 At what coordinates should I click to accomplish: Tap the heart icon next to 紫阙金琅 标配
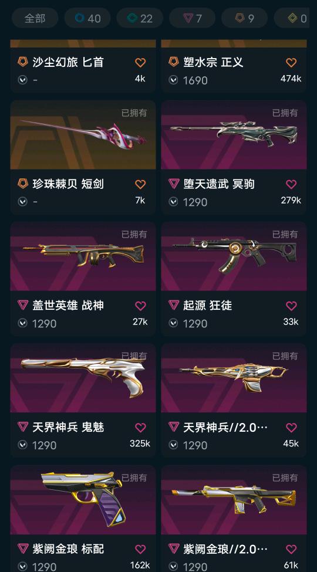[140, 549]
